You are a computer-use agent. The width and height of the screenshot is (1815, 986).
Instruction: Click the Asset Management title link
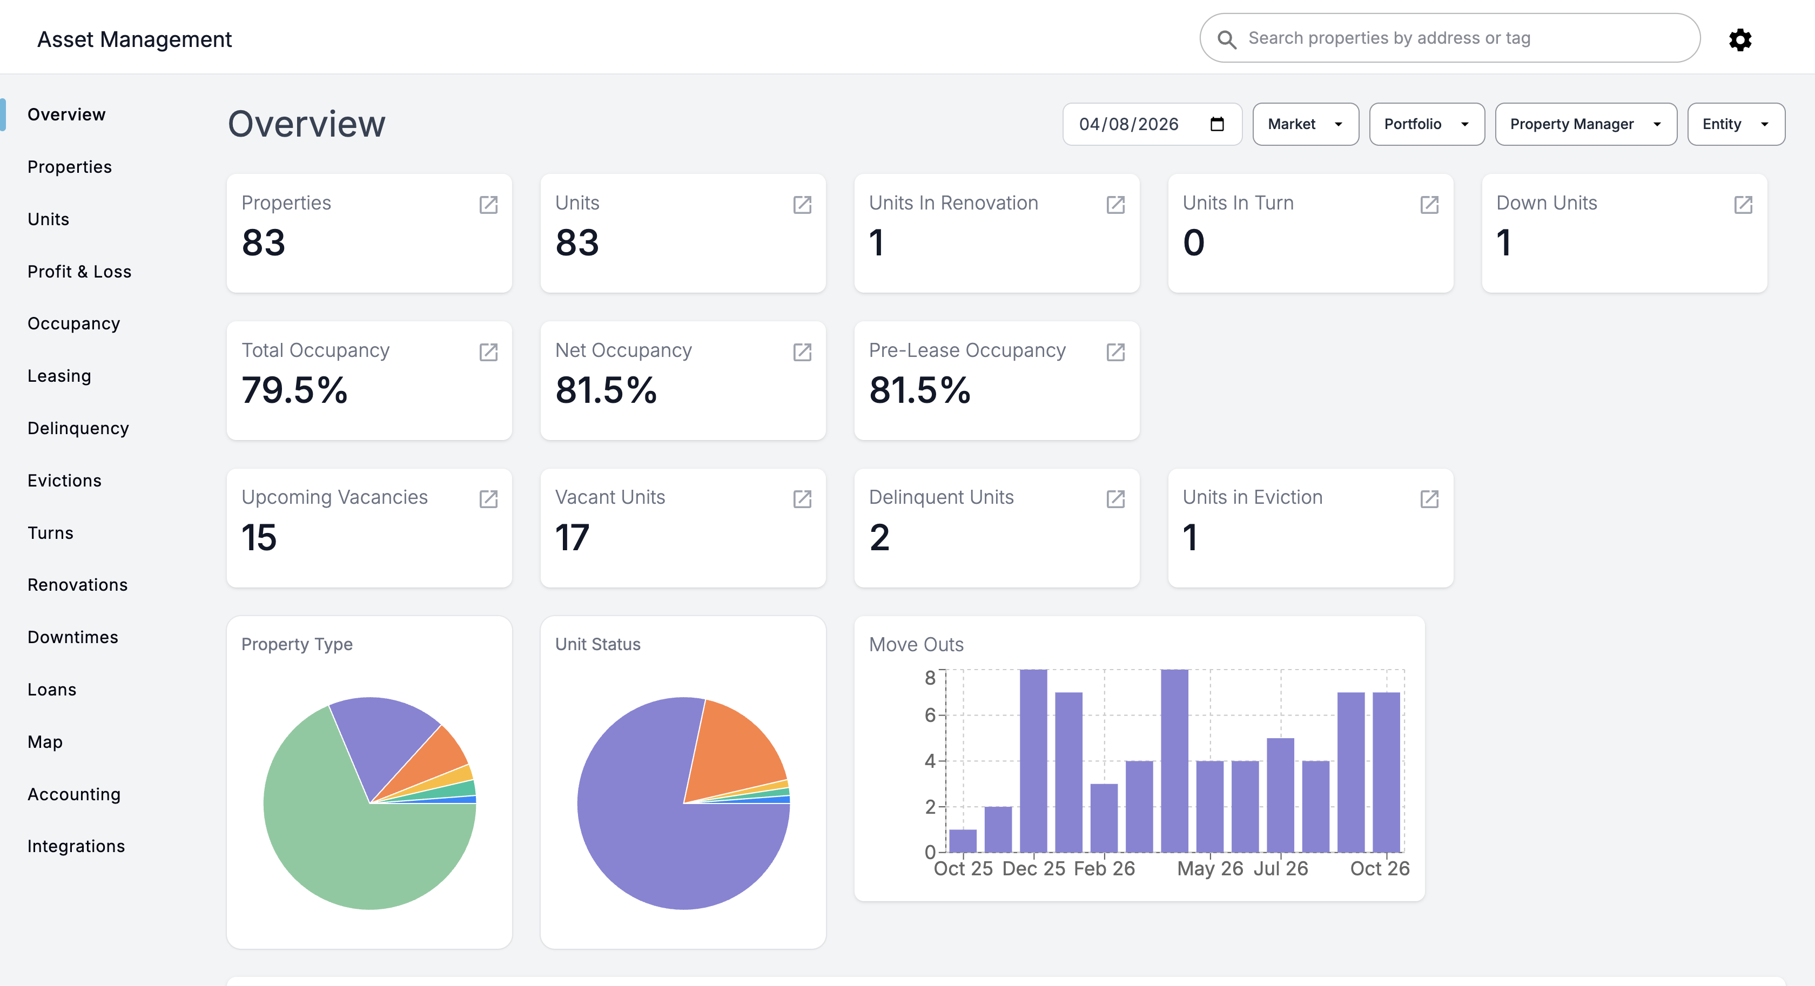[x=134, y=39]
